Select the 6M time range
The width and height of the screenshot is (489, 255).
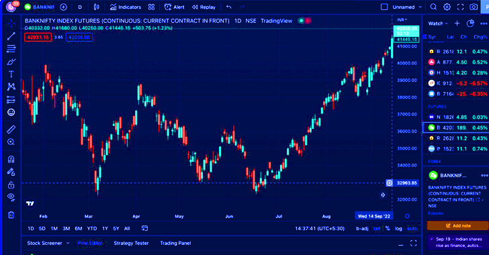pyautogui.click(x=79, y=229)
